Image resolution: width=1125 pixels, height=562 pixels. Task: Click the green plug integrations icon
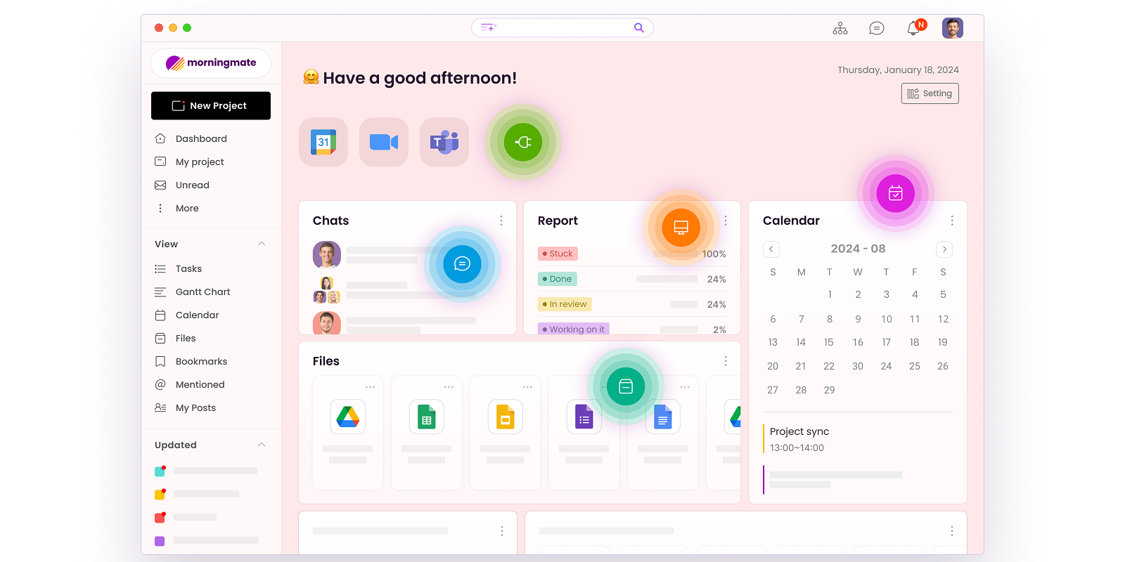point(523,142)
